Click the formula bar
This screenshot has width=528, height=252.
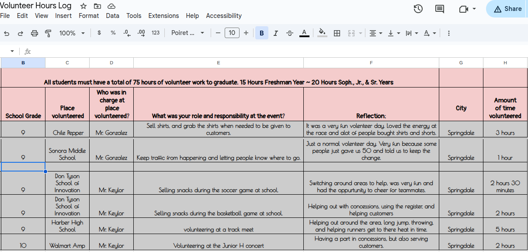(280, 51)
